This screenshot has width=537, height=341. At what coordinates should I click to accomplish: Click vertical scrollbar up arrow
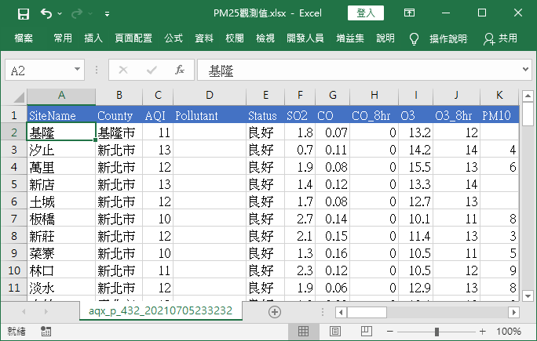point(528,96)
